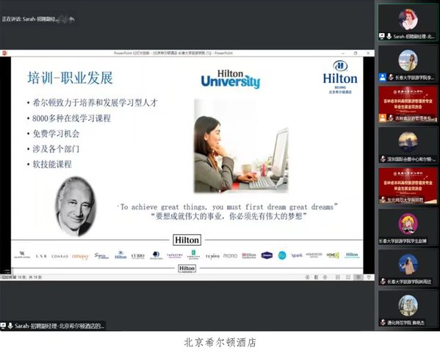Click the reply arrow beside the speaking indicator
The height and width of the screenshot is (353, 440).
click(x=71, y=19)
